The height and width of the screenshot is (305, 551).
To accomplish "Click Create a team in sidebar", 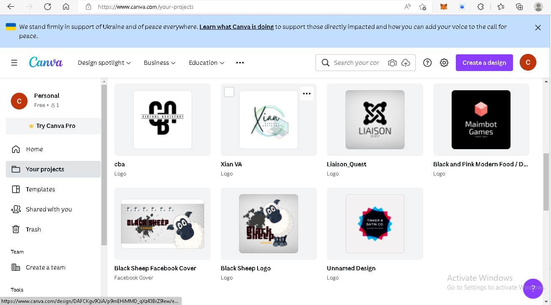I will tap(53, 267).
